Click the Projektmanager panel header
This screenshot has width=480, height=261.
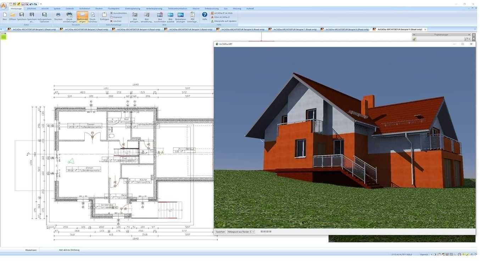tap(441, 35)
